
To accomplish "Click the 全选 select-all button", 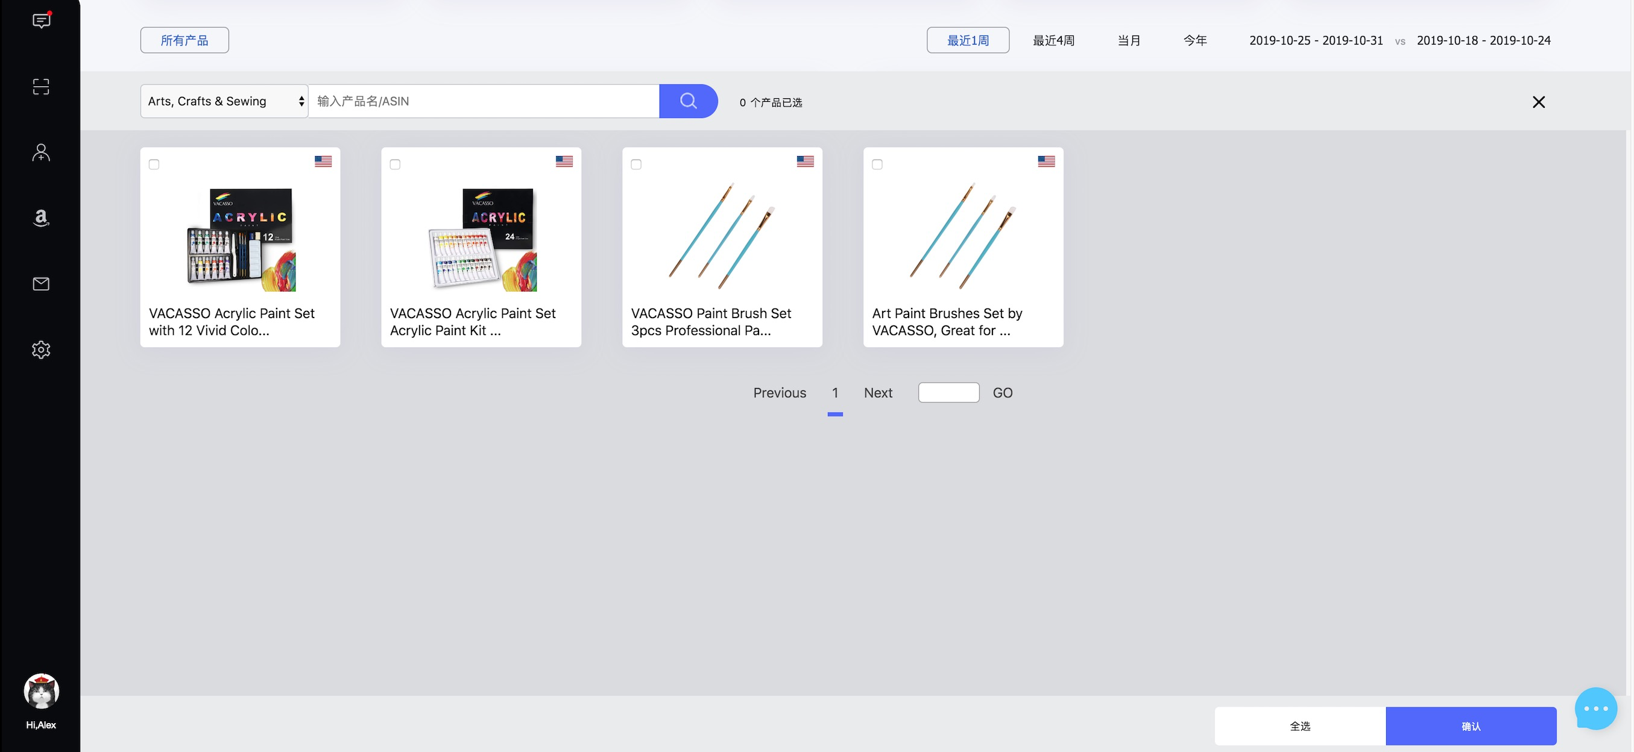I will coord(1300,726).
